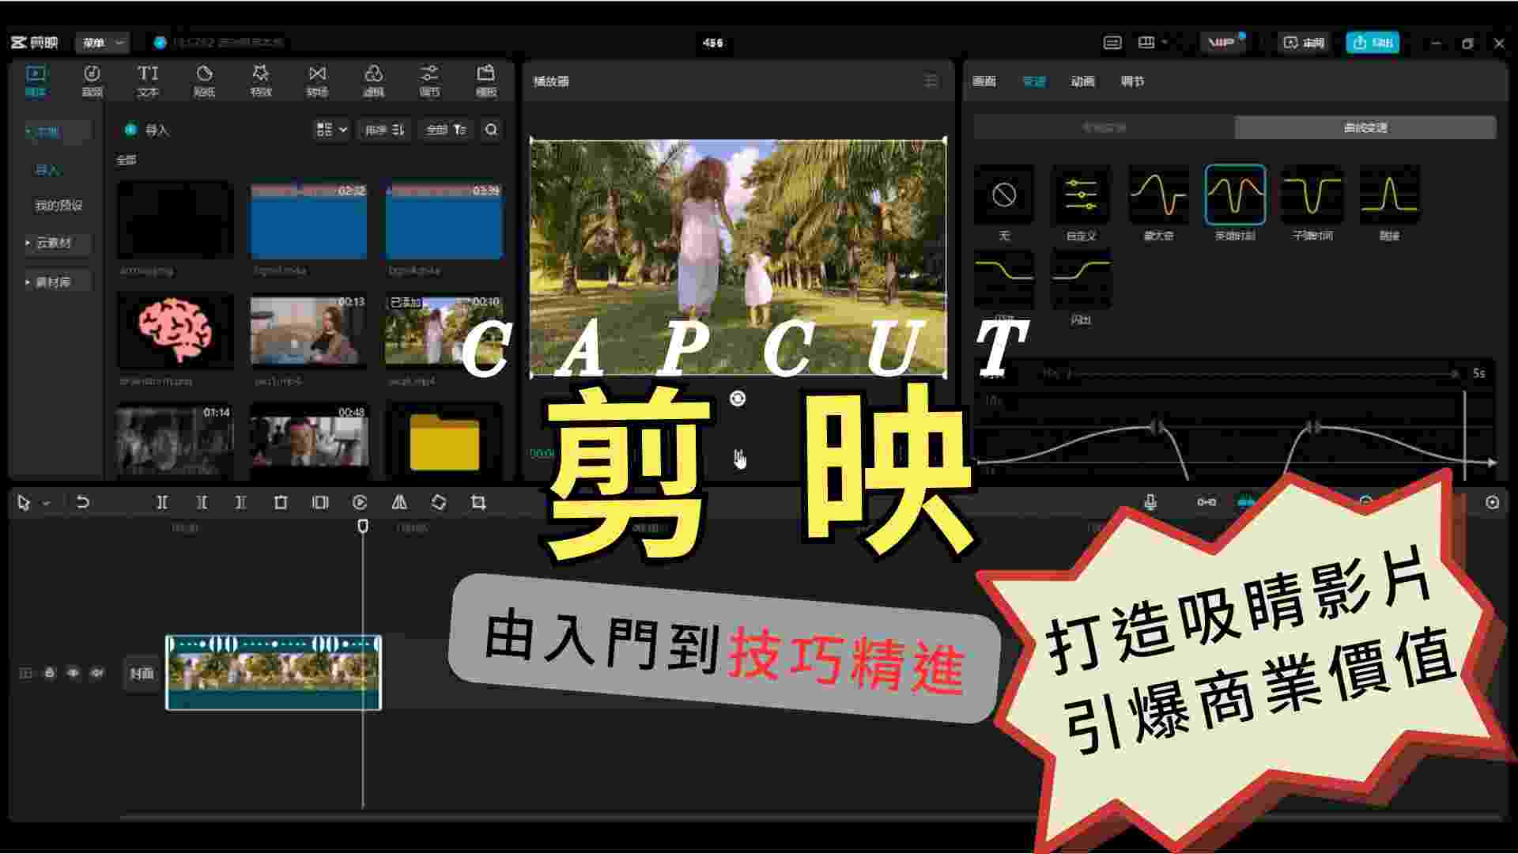The height and width of the screenshot is (854, 1518).
Task: Open the Audio (音频) tab
Action: 93,81
